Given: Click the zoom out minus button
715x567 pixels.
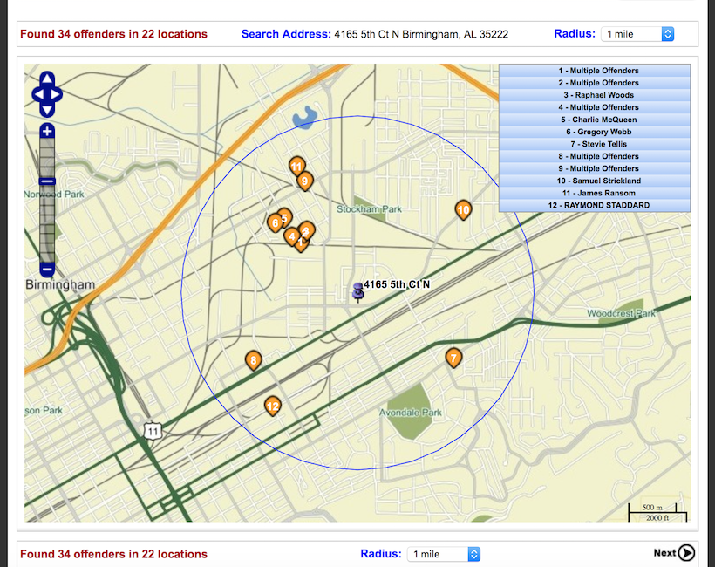Looking at the screenshot, I should point(47,270).
